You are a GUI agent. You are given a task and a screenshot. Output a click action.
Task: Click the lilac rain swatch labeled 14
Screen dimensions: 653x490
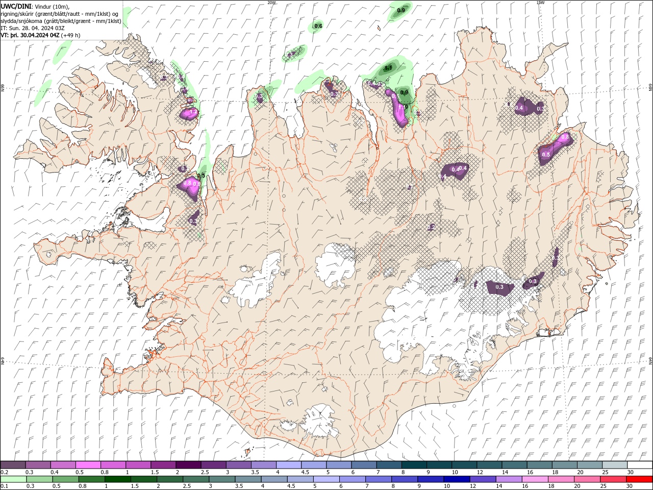[508, 479]
